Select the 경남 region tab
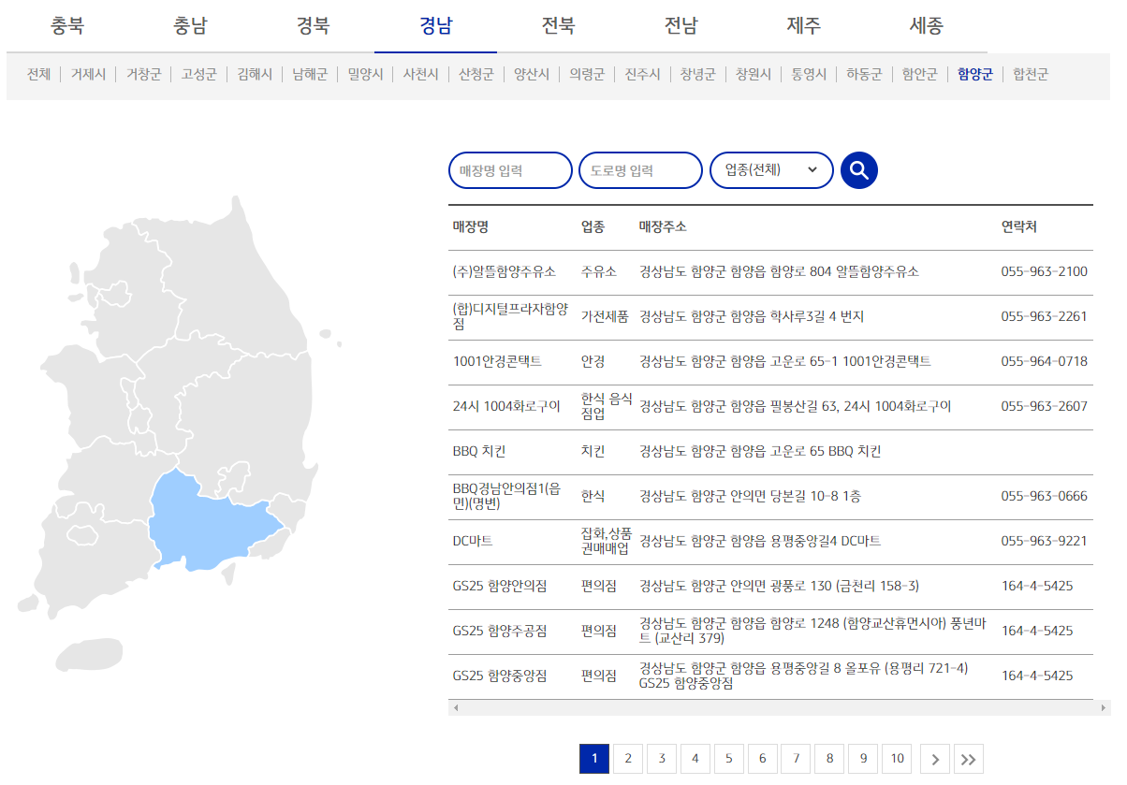 [435, 26]
